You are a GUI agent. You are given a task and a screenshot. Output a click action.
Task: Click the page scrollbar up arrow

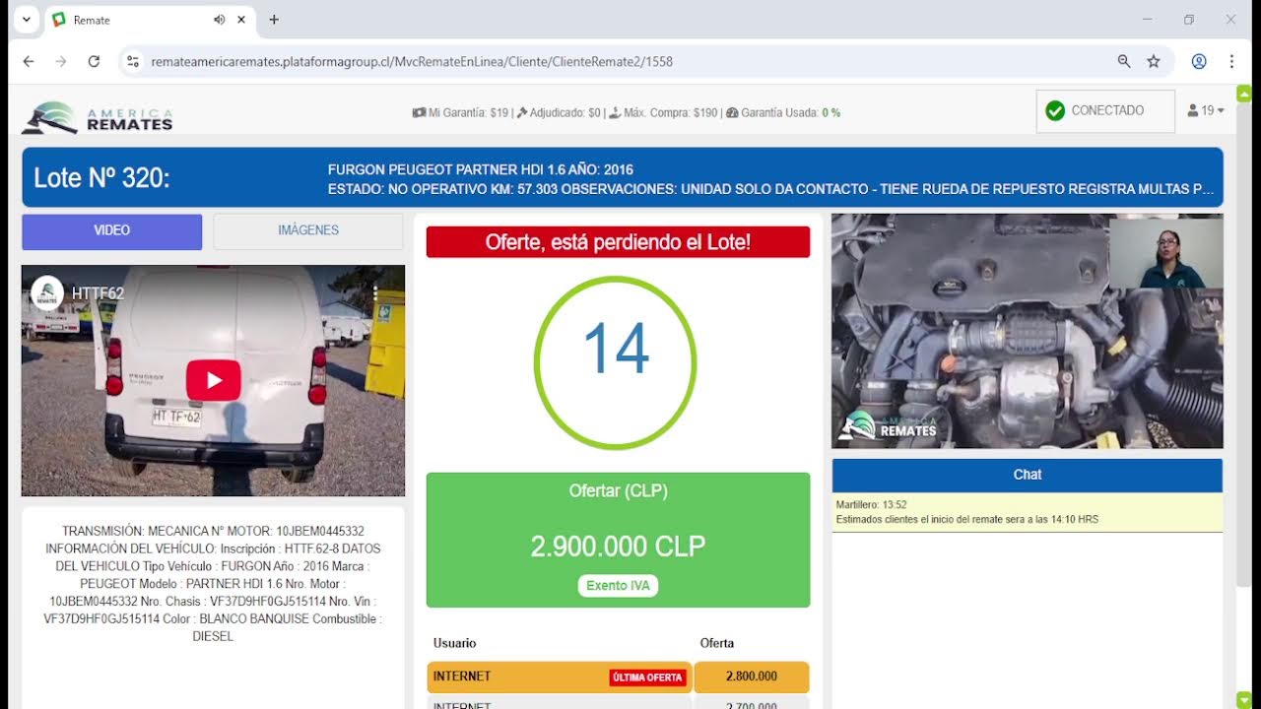tap(1244, 94)
